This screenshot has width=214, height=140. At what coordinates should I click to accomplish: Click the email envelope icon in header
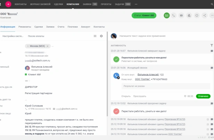[x=181, y=16]
